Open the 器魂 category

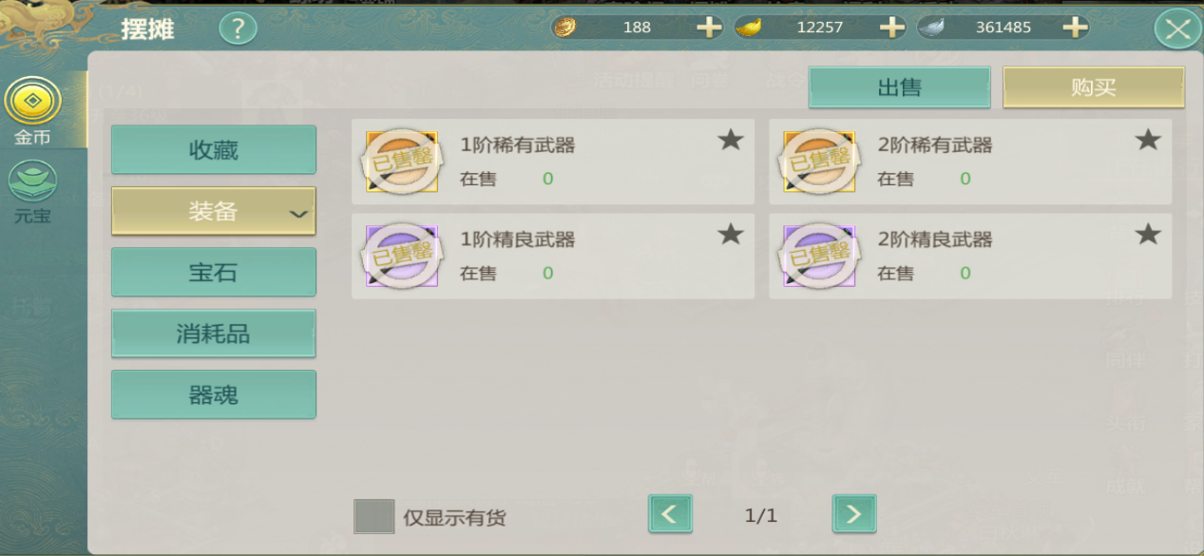214,394
